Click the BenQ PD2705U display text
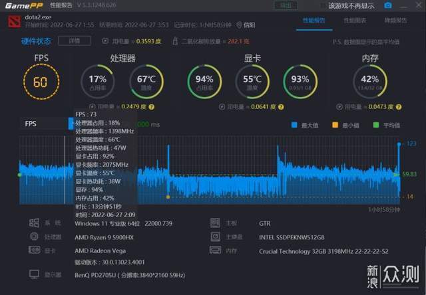Screen dimensions: 426x295 pyautogui.click(x=130, y=276)
